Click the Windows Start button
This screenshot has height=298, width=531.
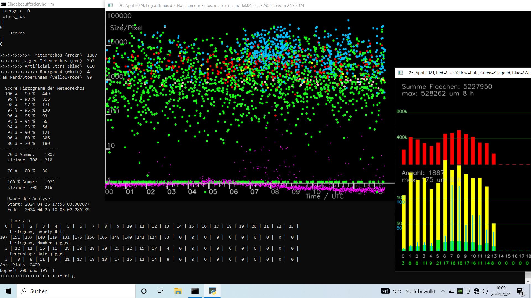tap(8, 291)
